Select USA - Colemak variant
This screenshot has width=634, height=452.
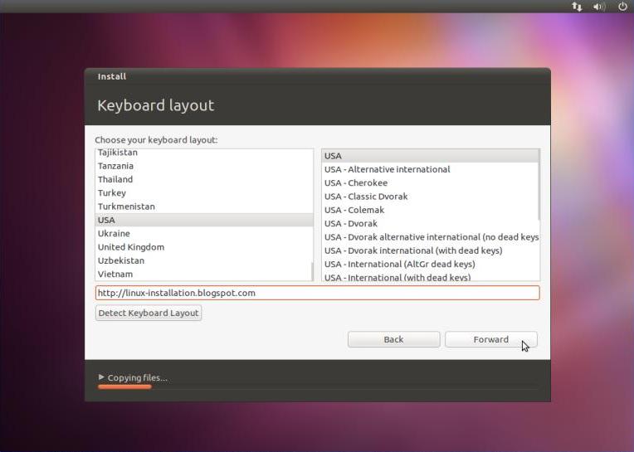tap(429, 210)
